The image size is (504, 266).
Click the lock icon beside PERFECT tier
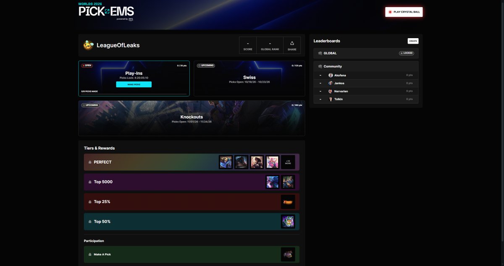pos(90,162)
